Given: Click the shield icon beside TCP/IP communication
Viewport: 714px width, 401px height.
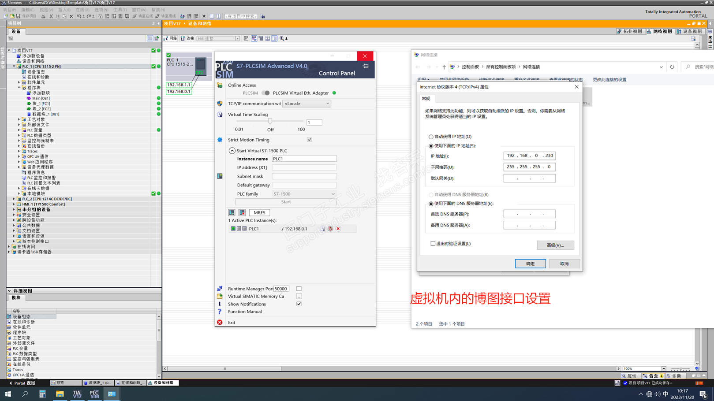Looking at the screenshot, I should click(x=220, y=104).
